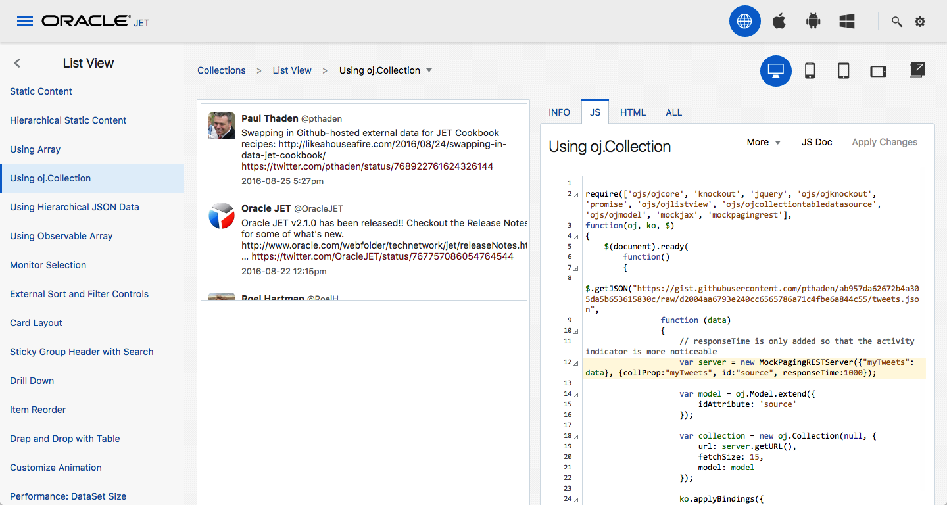Select Oracle JET v2.1.0 tweet item
The image size is (947, 505).
point(364,240)
